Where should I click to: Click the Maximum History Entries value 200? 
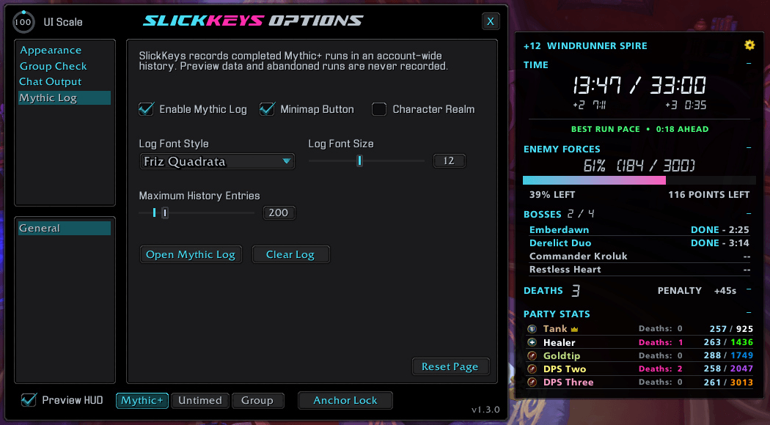click(279, 212)
